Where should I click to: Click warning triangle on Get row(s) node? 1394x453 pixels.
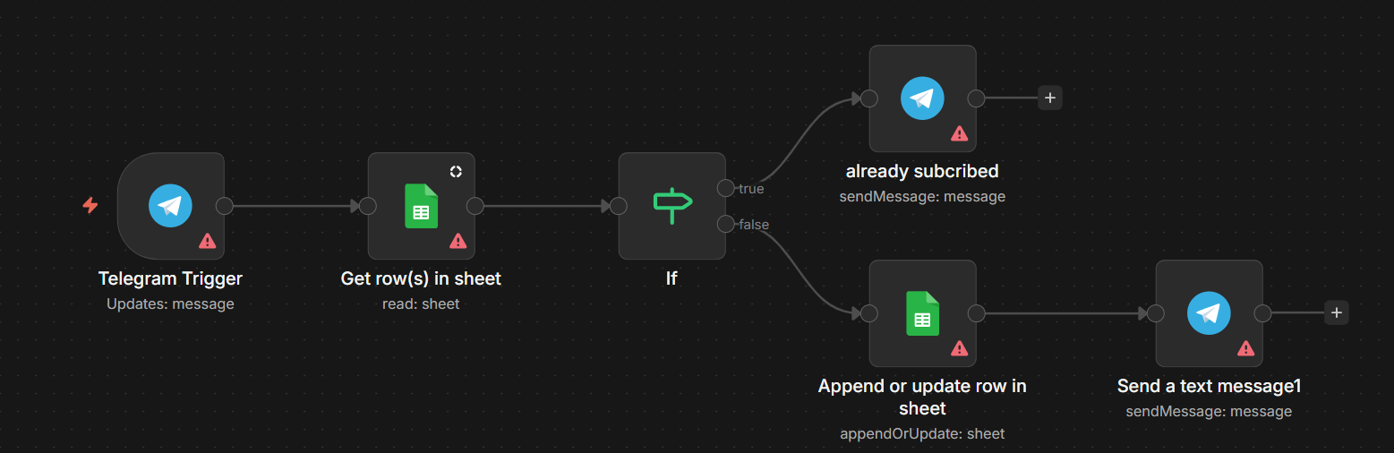click(x=458, y=240)
